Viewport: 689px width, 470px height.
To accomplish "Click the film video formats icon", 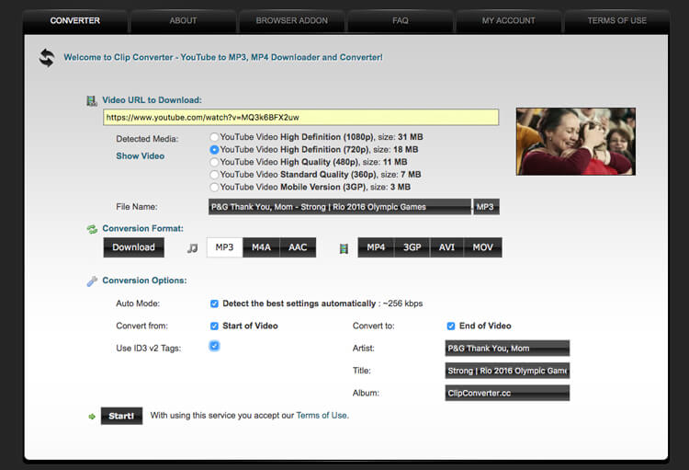I will pyautogui.click(x=344, y=248).
